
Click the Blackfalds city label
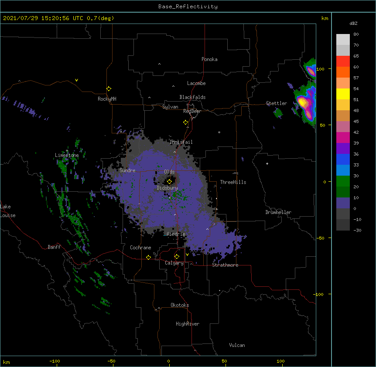[x=192, y=97]
